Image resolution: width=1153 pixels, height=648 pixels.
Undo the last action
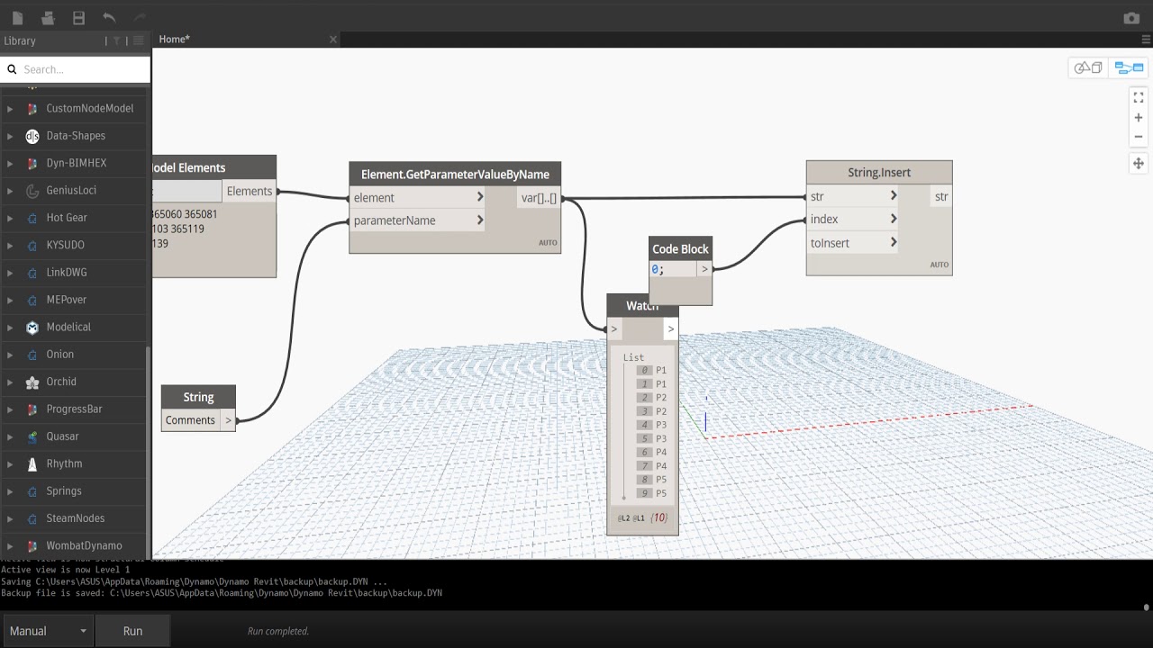(x=109, y=18)
